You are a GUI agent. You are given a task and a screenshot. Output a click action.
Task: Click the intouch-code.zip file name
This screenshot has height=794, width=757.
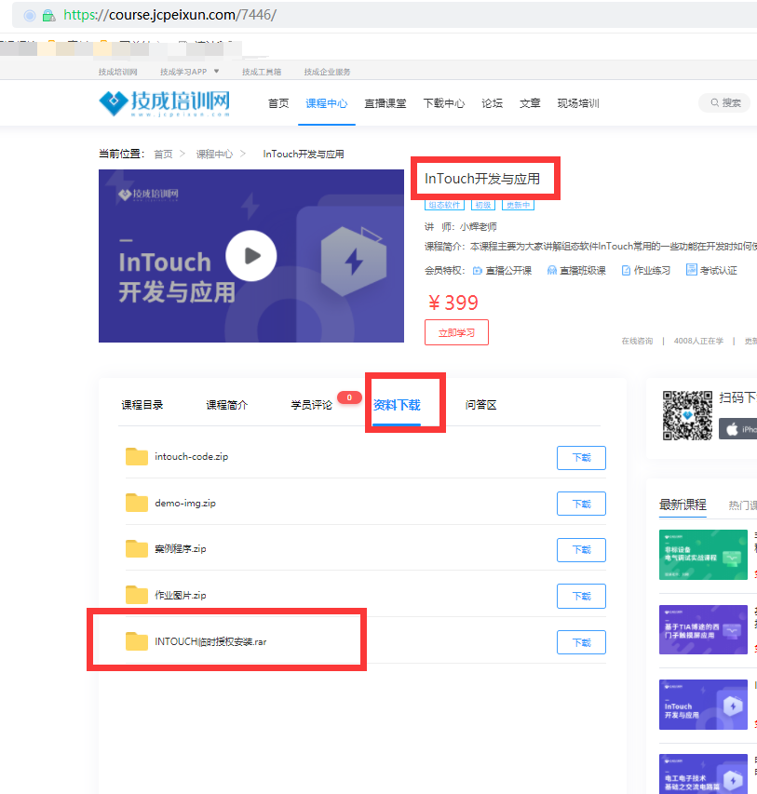pyautogui.click(x=192, y=457)
